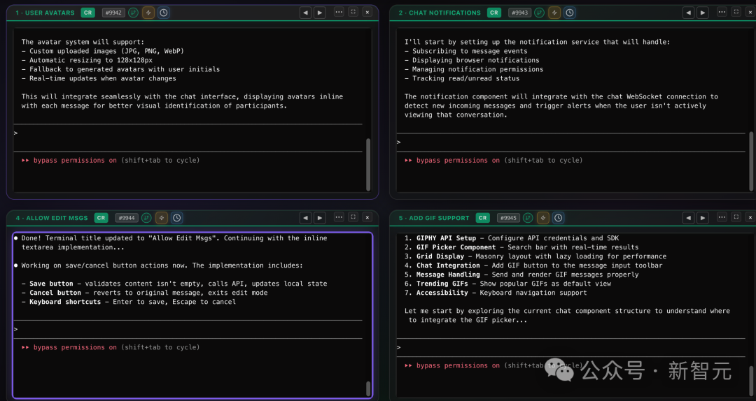Focus the prompt input in Add GIF Support terminal
Screen dimensions: 756x401
pos(571,348)
